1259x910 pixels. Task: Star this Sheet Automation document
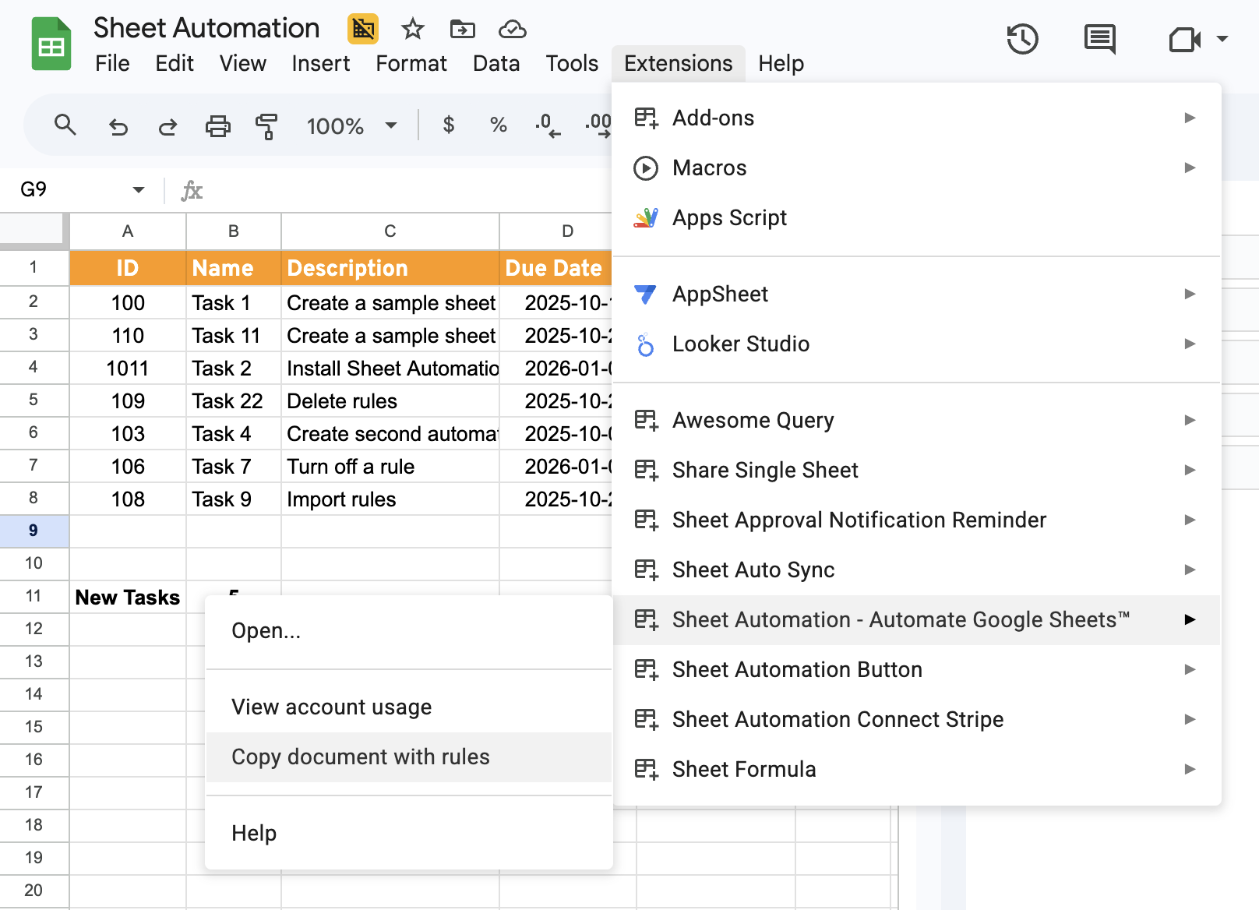pyautogui.click(x=412, y=30)
